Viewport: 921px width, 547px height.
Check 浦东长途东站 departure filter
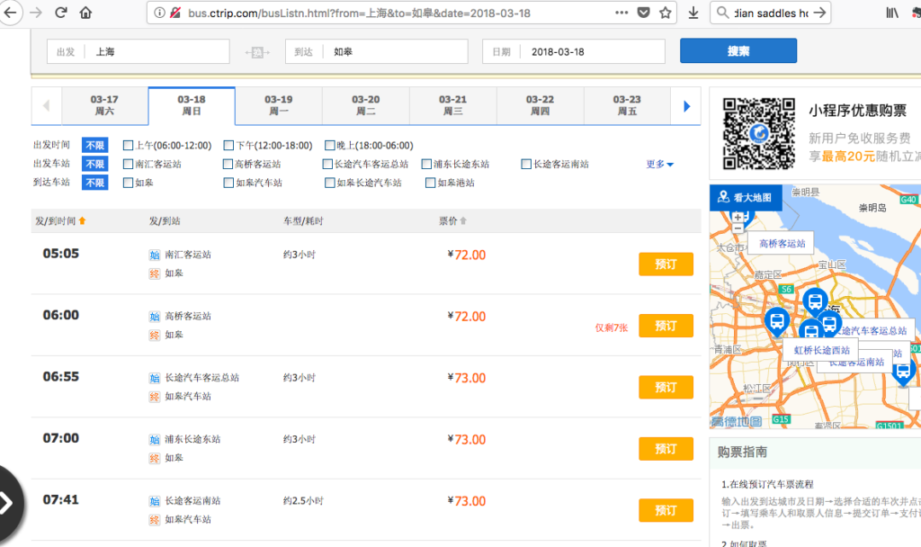tap(427, 164)
